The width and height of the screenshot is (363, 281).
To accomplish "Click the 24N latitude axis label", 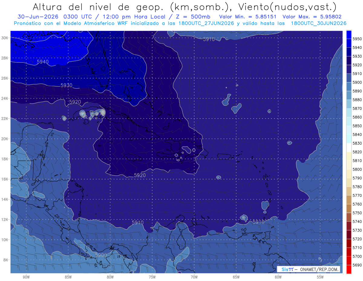I will point(5,99).
